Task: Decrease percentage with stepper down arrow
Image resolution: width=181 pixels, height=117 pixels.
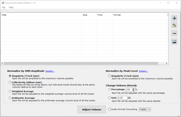Action: (133, 90)
